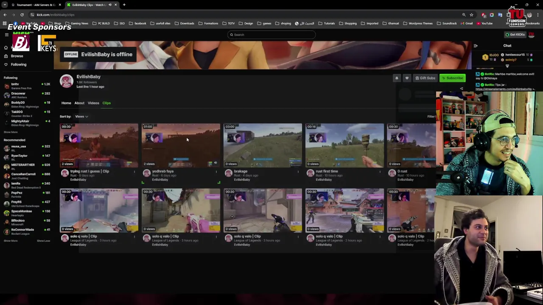The image size is (543, 305).
Task: Open the Kick sidebar hamburger menu
Action: click(x=6, y=35)
